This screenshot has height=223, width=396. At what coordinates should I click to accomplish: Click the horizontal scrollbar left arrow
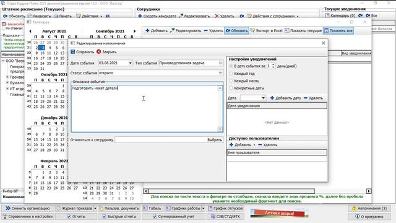(x=145, y=191)
